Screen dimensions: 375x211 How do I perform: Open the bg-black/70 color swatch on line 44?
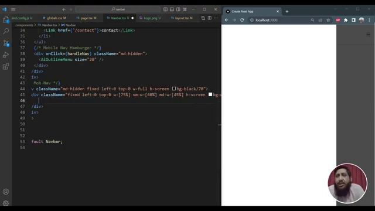(x=174, y=89)
